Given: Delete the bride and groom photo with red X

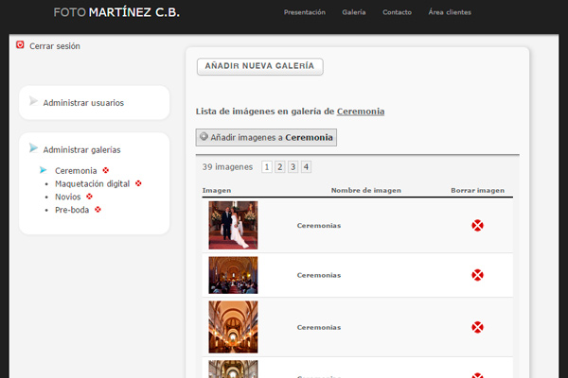Looking at the screenshot, I should (x=477, y=225).
